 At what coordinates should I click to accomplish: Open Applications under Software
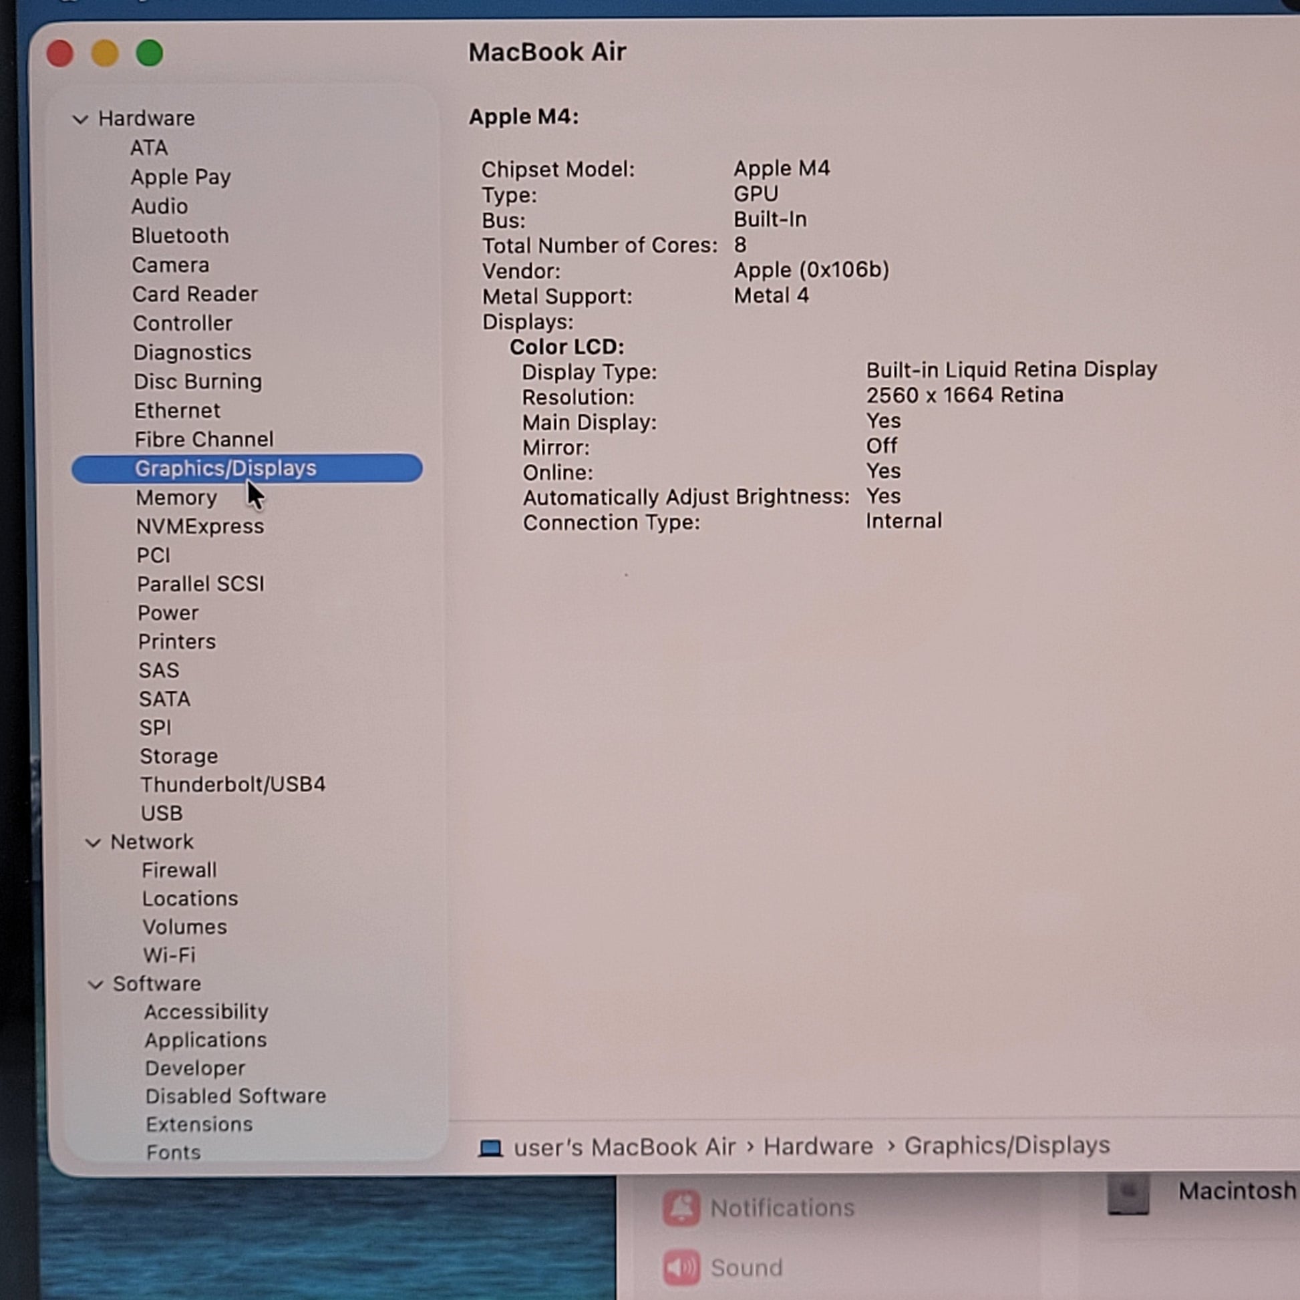[205, 1040]
